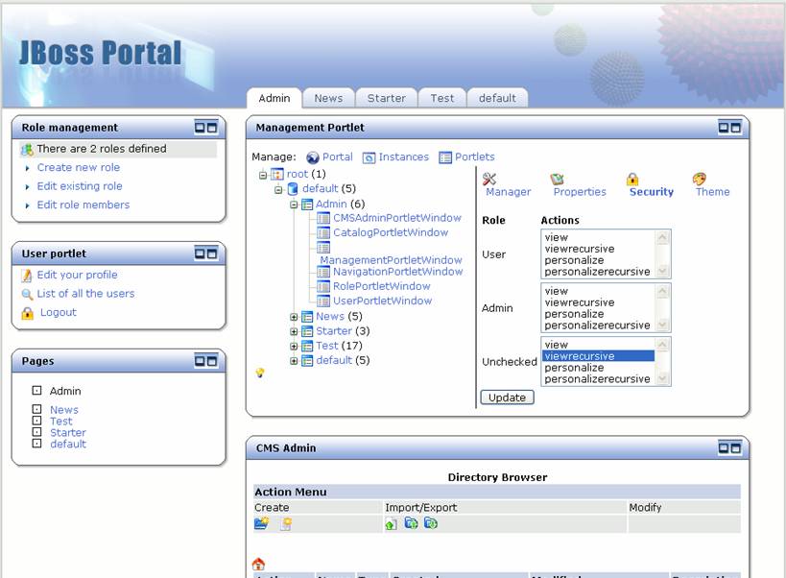
Task: Open the Properties notepad icon
Action: pyautogui.click(x=557, y=179)
